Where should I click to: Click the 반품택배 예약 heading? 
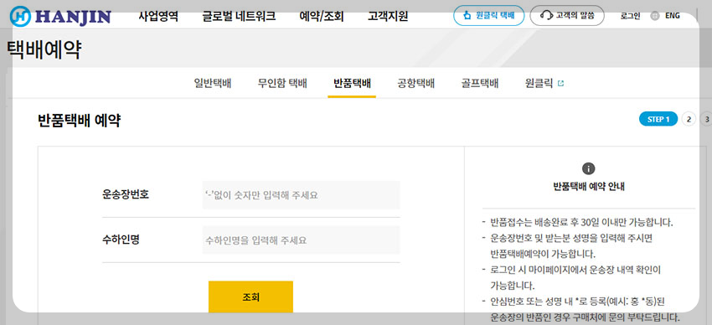click(x=80, y=121)
